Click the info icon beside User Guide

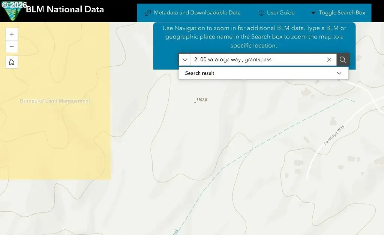(261, 13)
